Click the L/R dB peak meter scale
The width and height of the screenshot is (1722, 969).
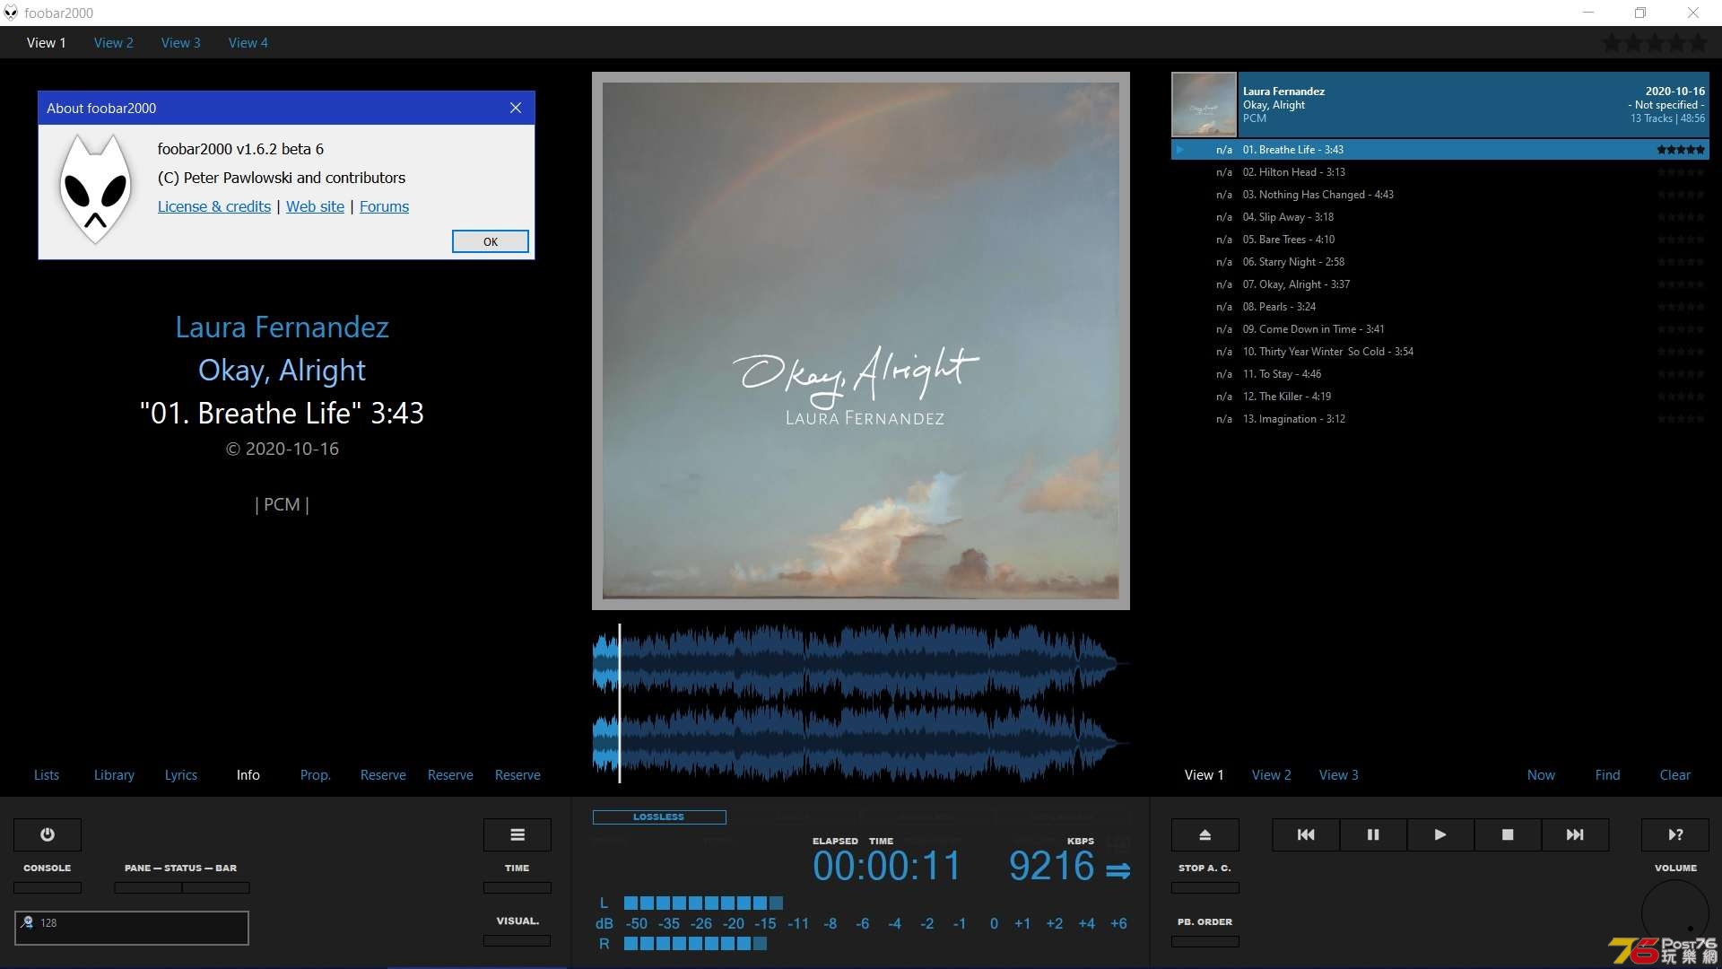click(x=861, y=923)
